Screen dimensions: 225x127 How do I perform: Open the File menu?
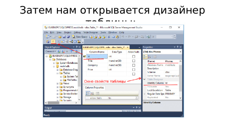click(x=46, y=32)
